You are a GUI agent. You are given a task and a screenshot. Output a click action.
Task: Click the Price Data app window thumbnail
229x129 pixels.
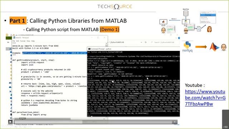click(x=208, y=17)
